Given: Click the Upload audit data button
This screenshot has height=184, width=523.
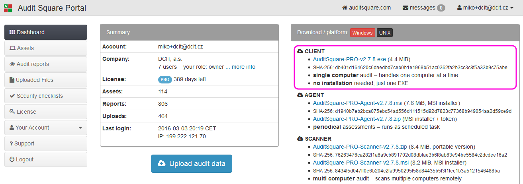Looking at the screenshot, I should click(x=192, y=164).
